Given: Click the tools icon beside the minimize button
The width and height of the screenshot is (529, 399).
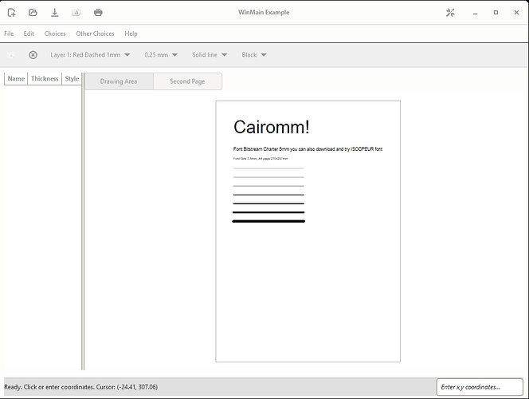Looking at the screenshot, I should (450, 13).
